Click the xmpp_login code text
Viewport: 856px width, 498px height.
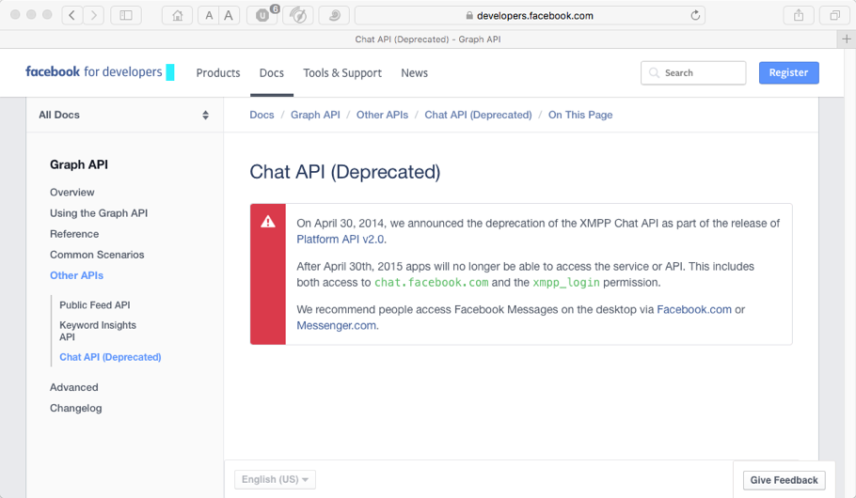(x=566, y=283)
